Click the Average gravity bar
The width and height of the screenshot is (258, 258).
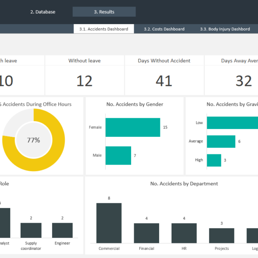(x=221, y=141)
